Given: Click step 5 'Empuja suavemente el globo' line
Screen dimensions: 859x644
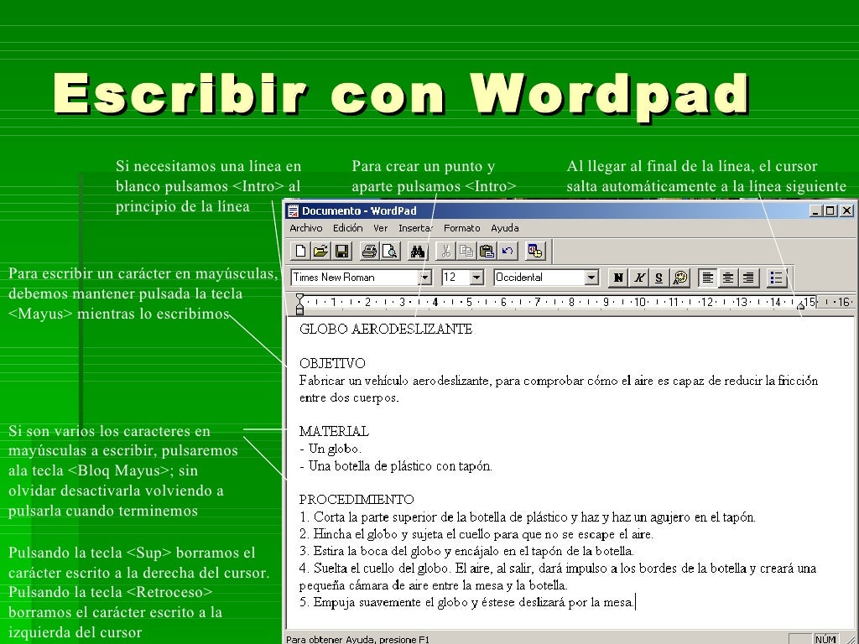Looking at the screenshot, I should 466,602.
